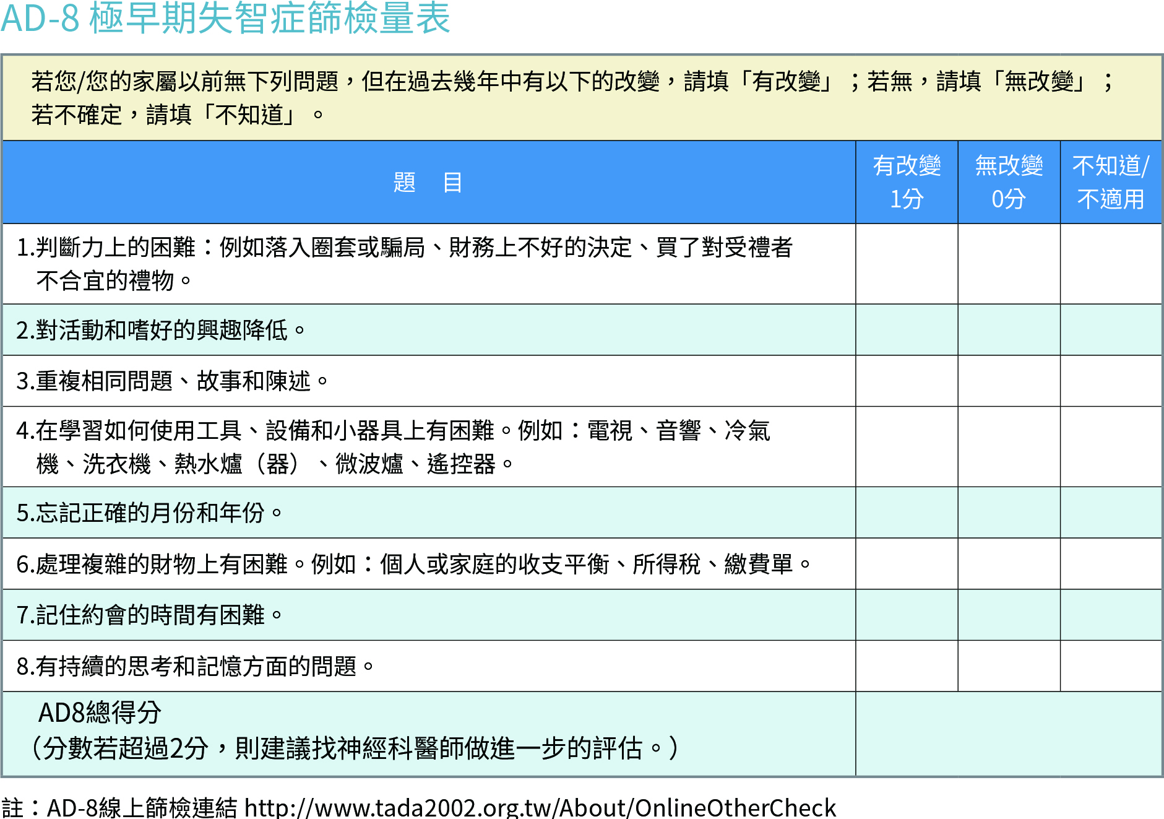Click the '無改變' cell for question 7
This screenshot has height=819, width=1164.
(1009, 615)
